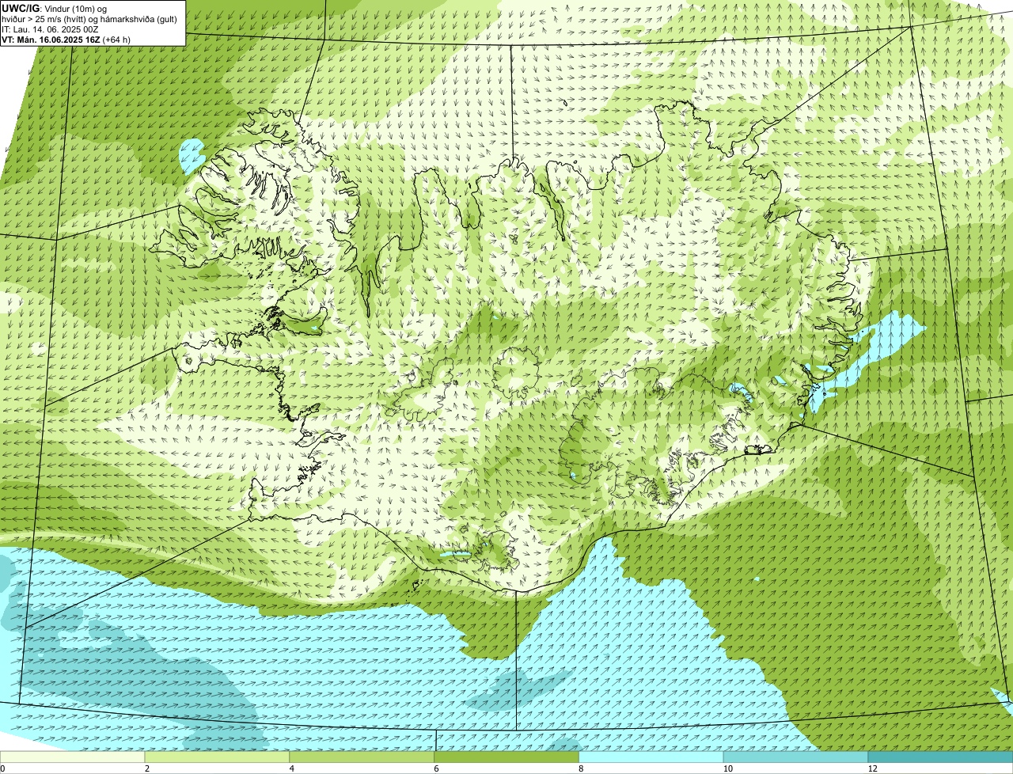Click the '6' label on the color scale

(x=436, y=768)
